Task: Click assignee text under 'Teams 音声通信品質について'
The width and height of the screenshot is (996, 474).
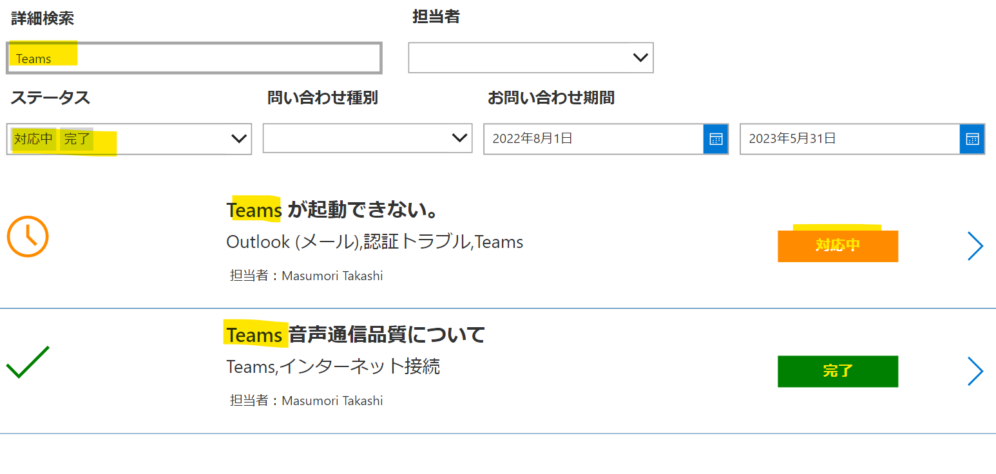Action: pyautogui.click(x=307, y=401)
